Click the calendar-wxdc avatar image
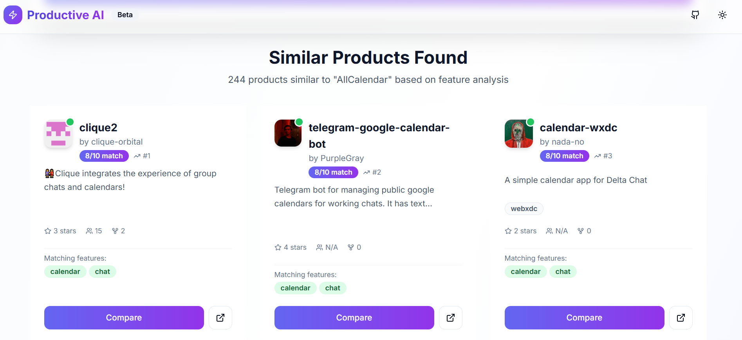 click(519, 134)
